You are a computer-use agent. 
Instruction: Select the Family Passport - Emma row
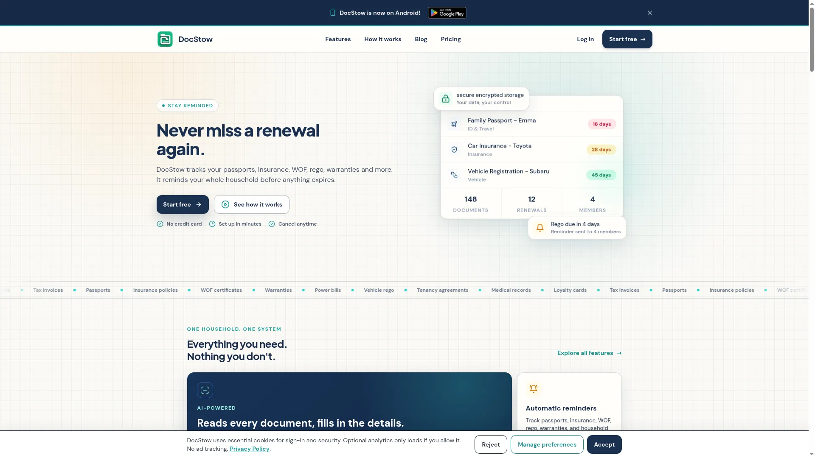pos(532,124)
